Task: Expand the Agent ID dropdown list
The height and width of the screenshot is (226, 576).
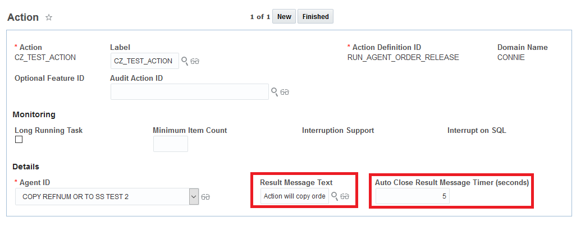Action: [194, 197]
